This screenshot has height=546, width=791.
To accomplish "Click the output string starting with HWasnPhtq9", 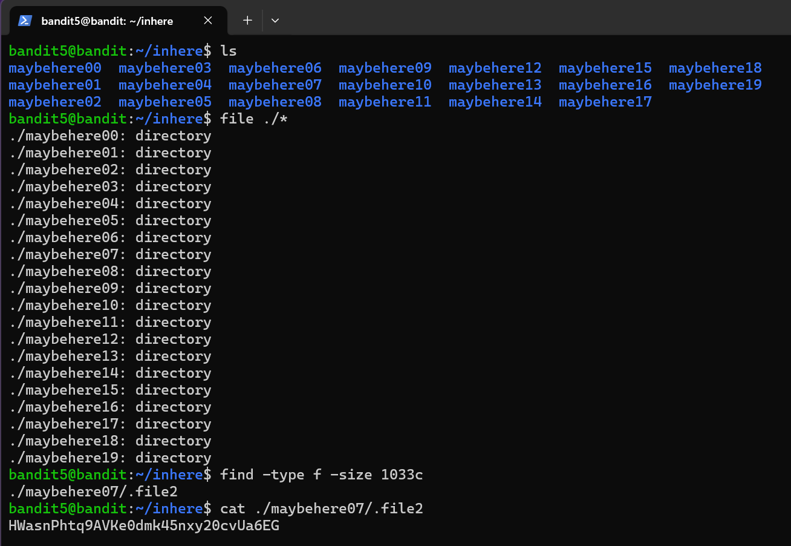I will 144,525.
